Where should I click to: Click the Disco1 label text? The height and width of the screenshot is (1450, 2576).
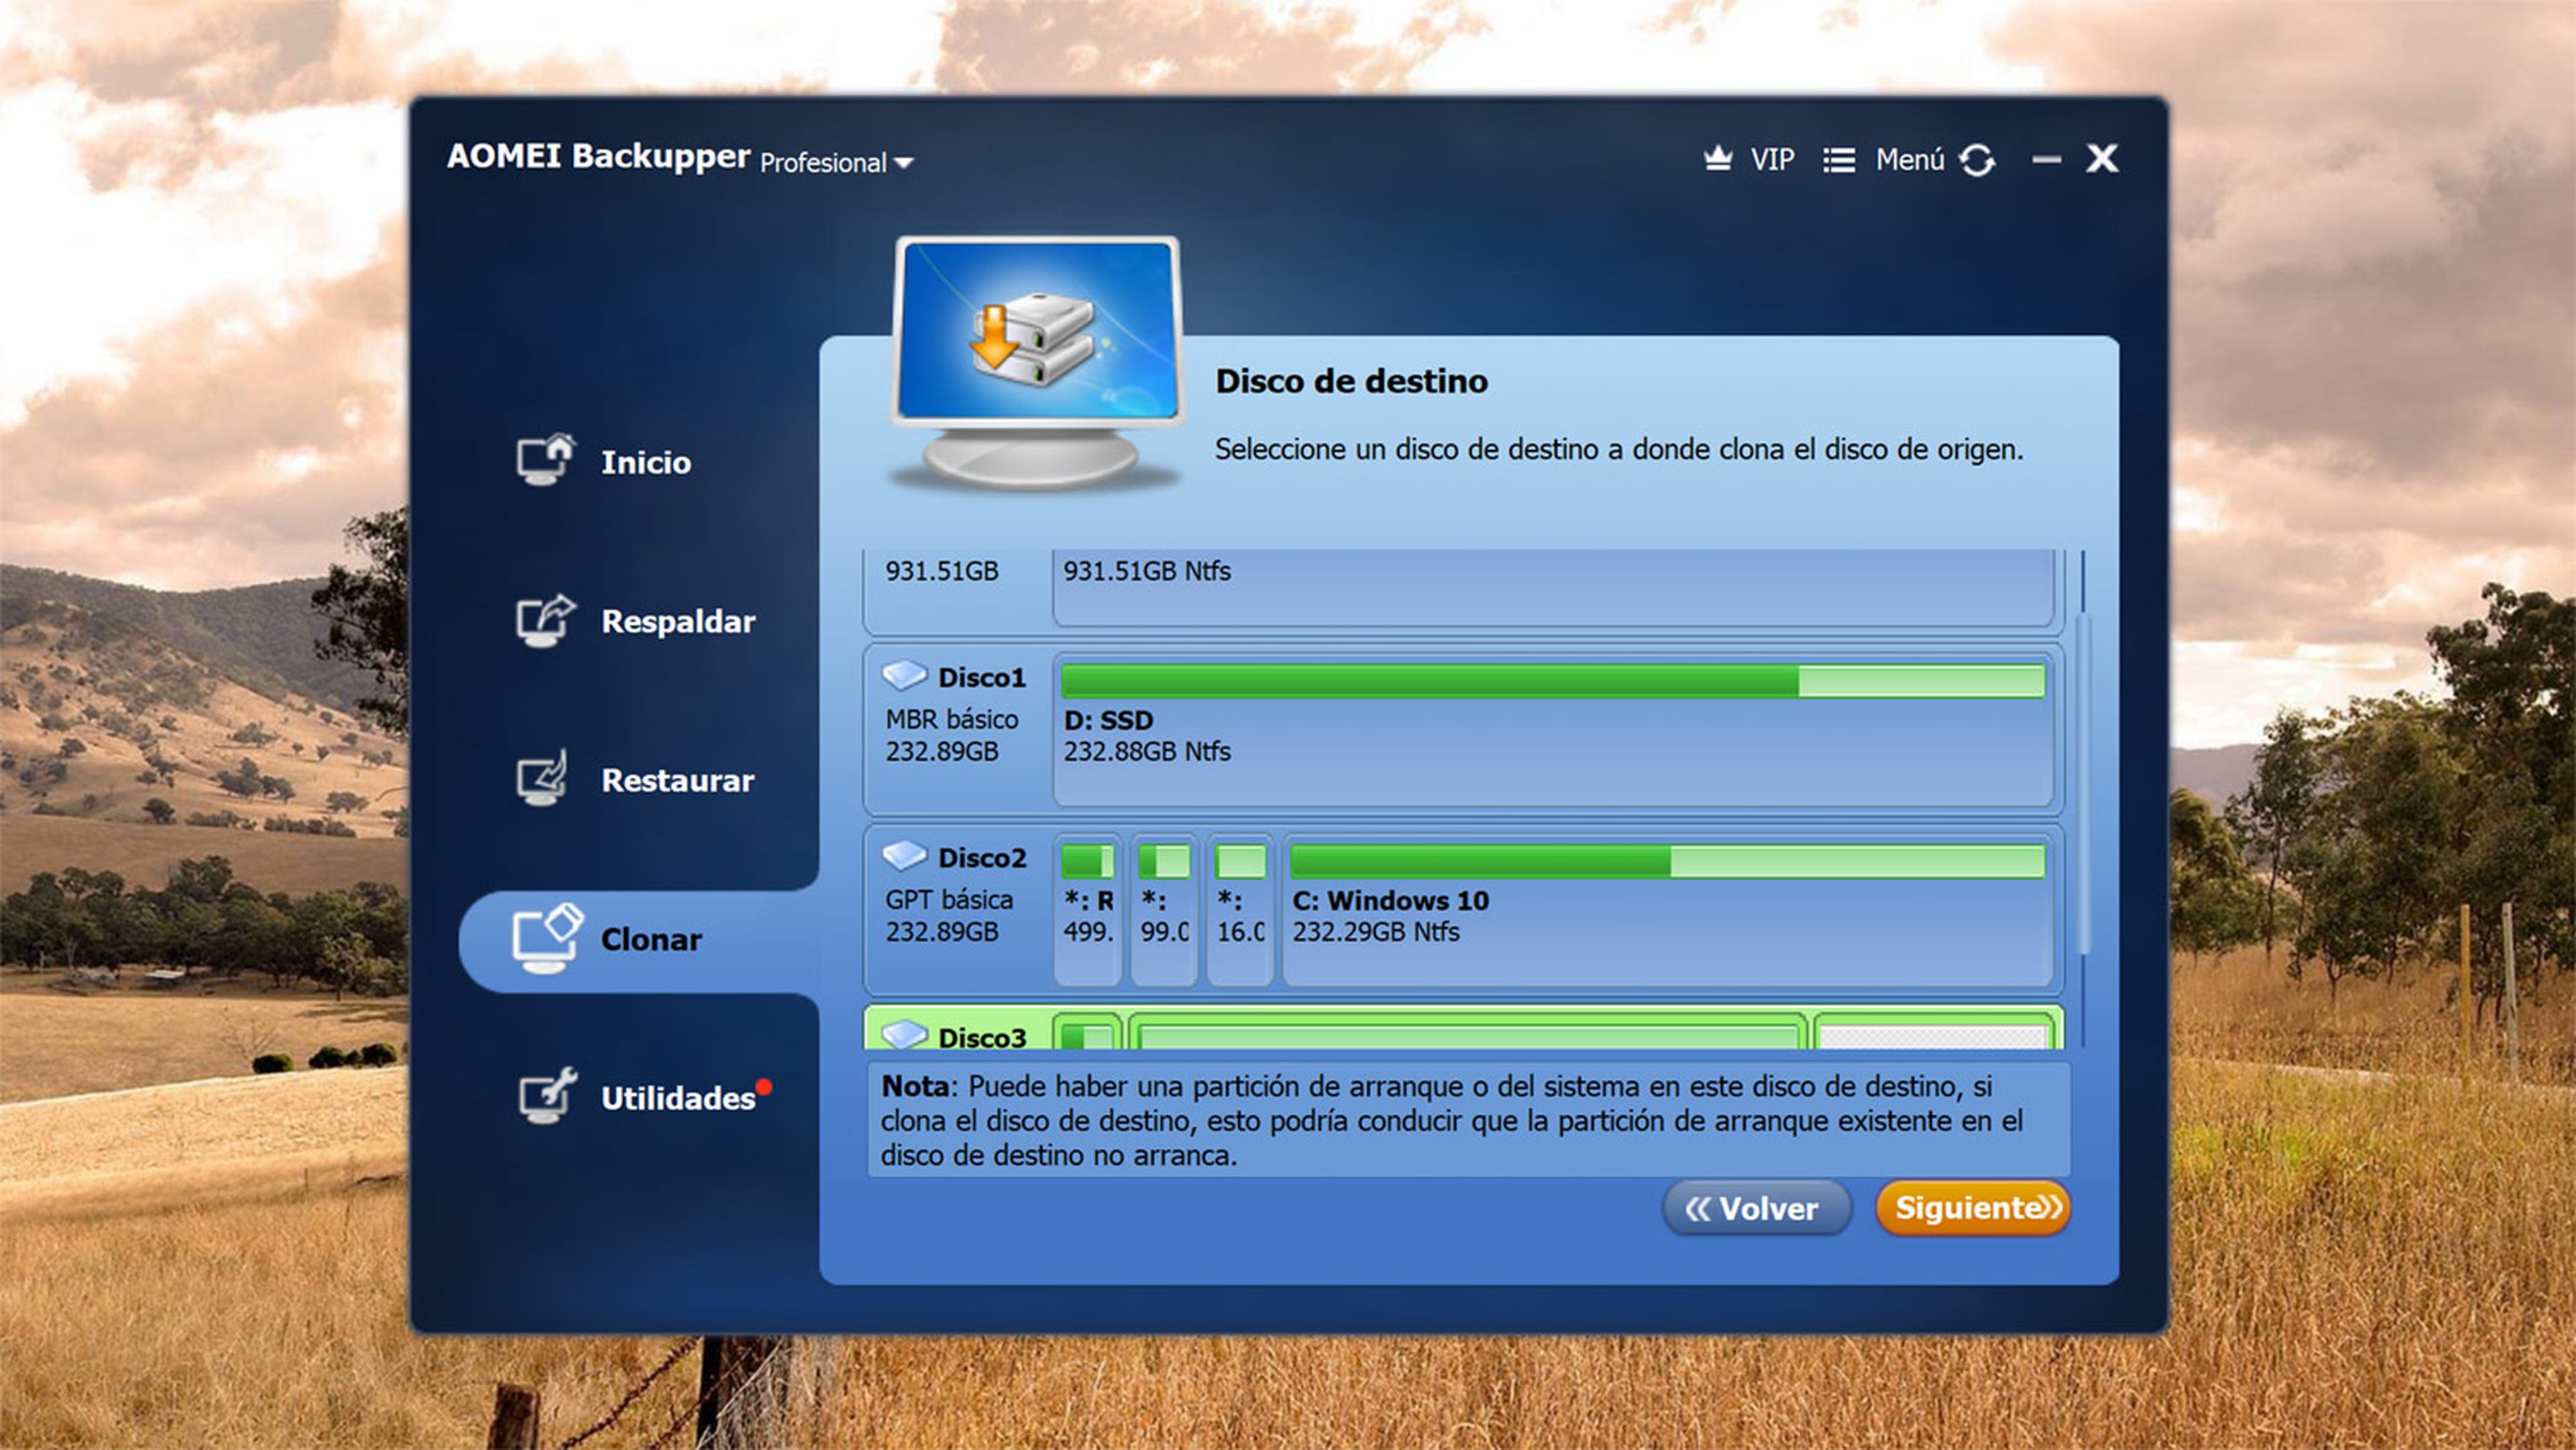pos(981,678)
